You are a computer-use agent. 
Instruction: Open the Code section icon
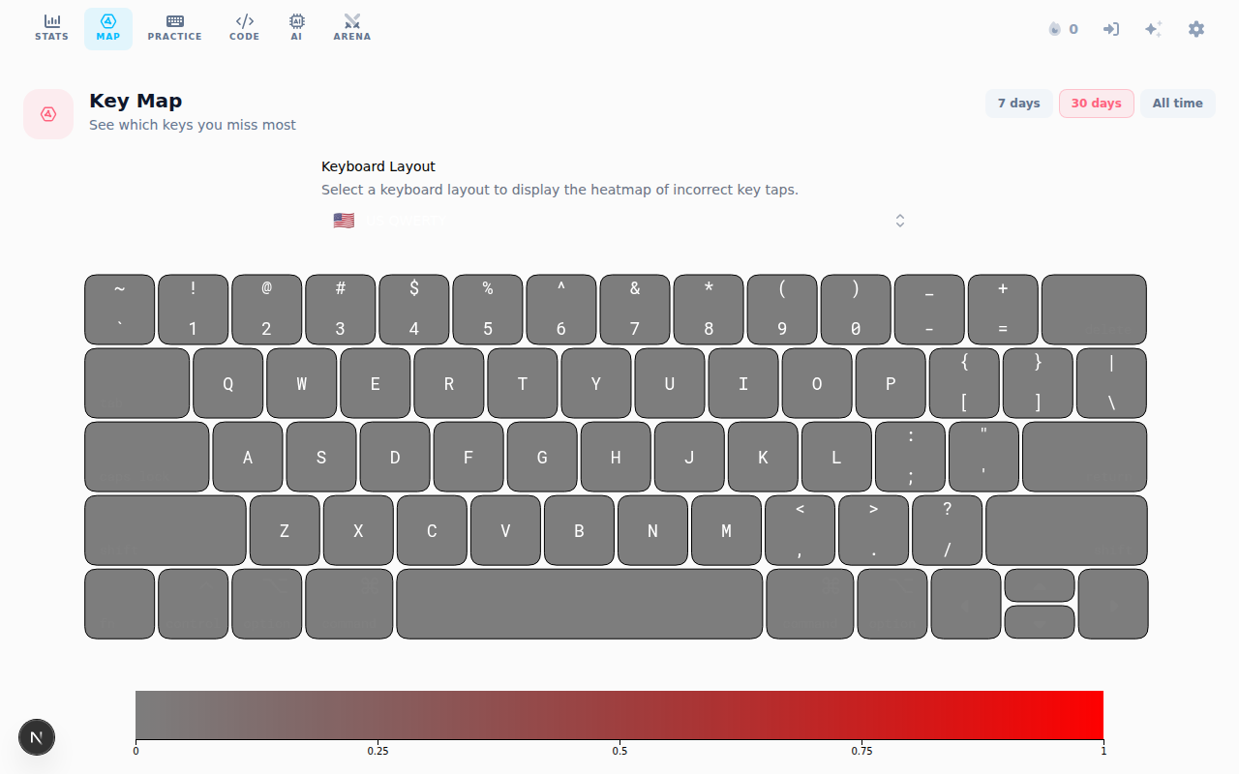click(x=245, y=20)
